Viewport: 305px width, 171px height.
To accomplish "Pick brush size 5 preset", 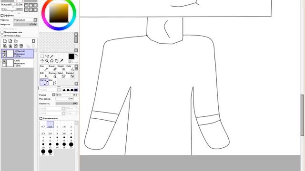I will click(x=43, y=139).
